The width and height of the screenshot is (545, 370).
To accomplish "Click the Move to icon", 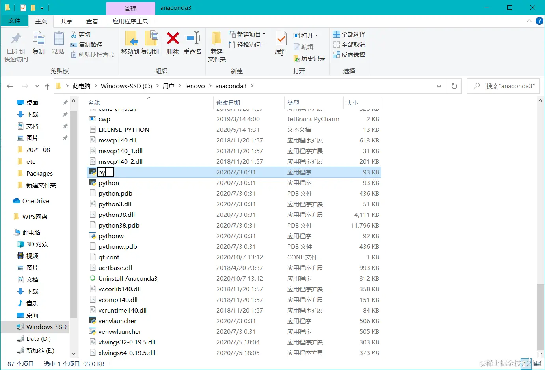I will [130, 38].
